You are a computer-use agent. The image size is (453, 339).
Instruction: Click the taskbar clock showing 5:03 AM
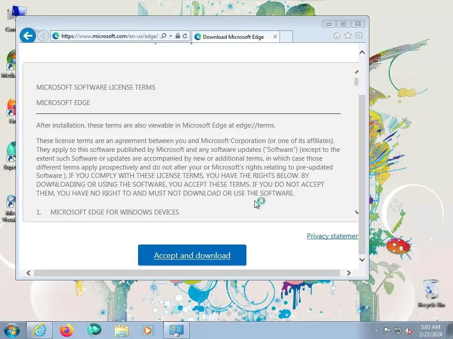tap(430, 331)
